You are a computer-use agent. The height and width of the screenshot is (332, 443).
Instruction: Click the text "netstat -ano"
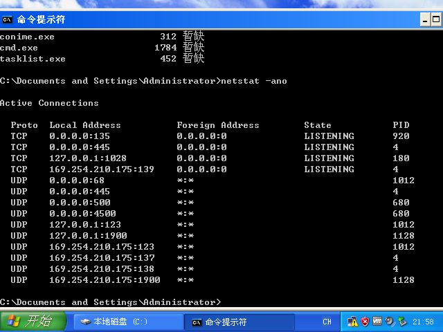254,81
